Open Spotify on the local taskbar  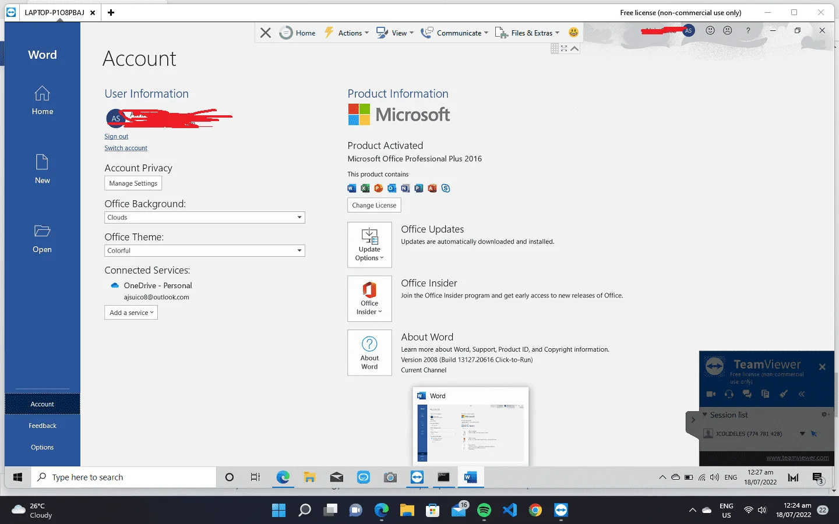484,511
